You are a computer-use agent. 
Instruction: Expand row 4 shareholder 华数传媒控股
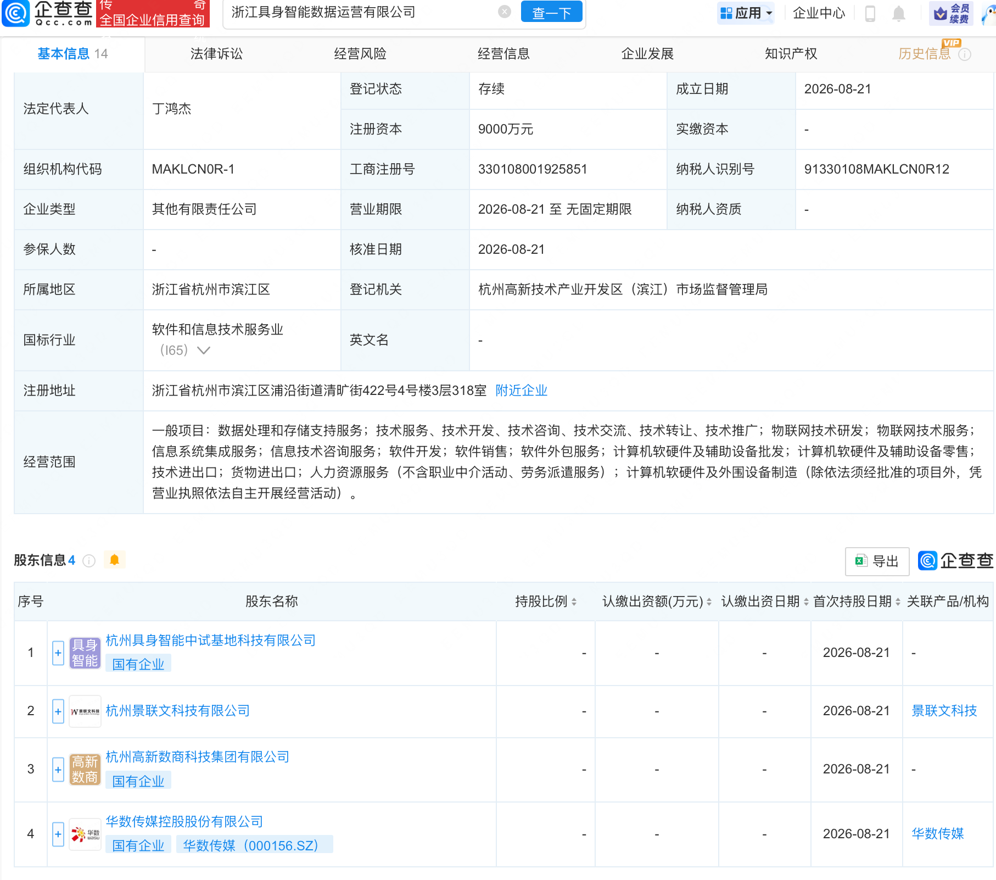tap(58, 834)
